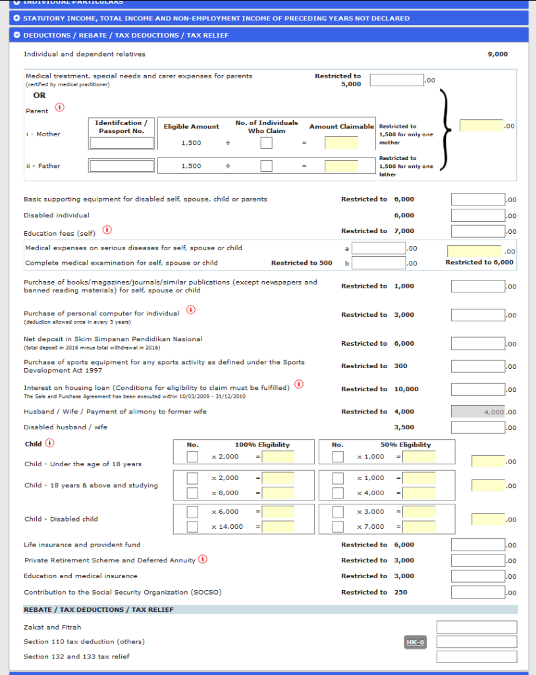The height and width of the screenshot is (675, 536).
Task: Click info icon next to Parent label
Action: [x=59, y=108]
